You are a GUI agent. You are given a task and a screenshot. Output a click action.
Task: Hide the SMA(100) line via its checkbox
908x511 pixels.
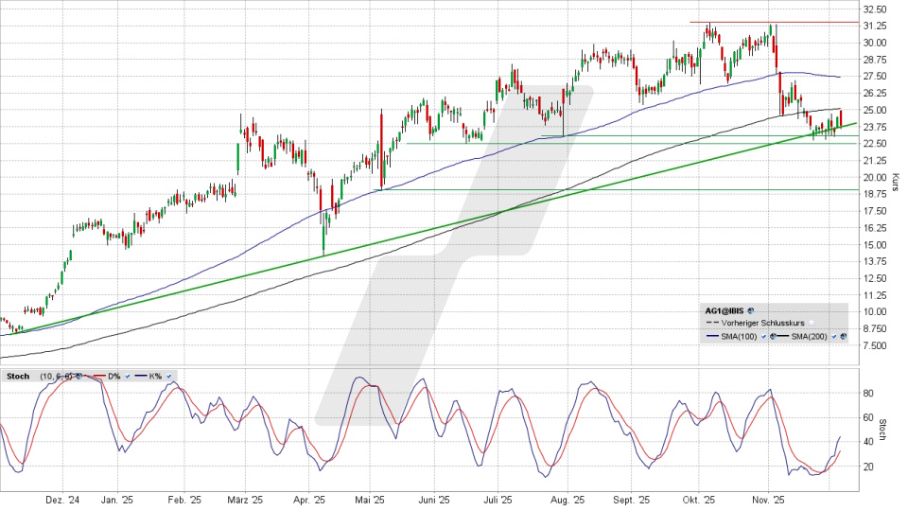pos(763,336)
